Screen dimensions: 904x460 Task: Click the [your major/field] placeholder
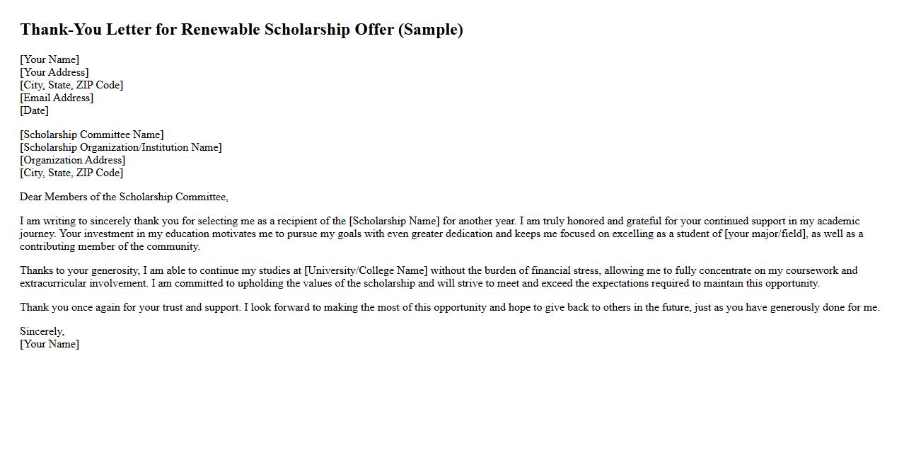pos(765,234)
